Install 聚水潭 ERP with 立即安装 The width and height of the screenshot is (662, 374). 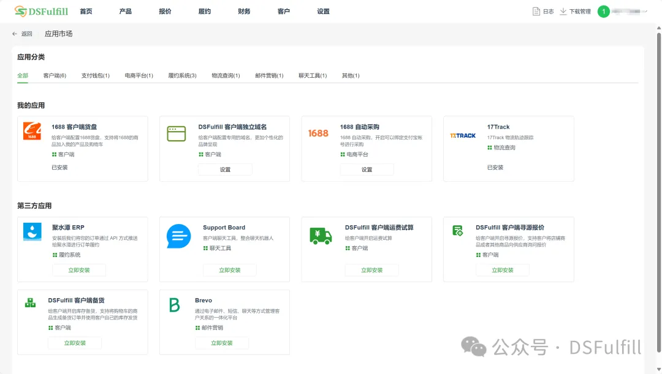pos(79,270)
